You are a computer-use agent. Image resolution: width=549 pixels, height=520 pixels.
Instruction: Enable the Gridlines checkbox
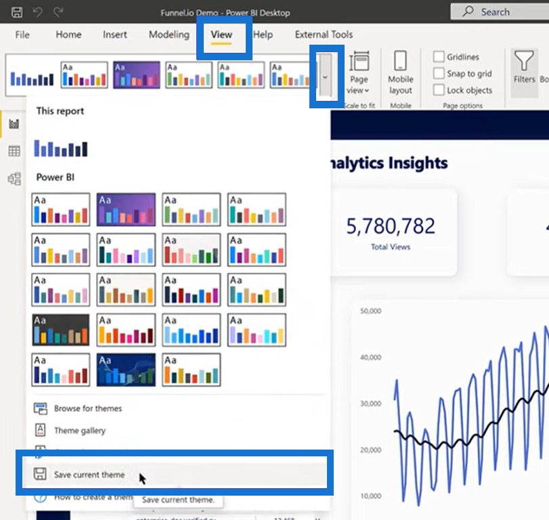pos(439,57)
